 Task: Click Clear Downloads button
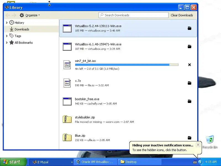pos(182,15)
